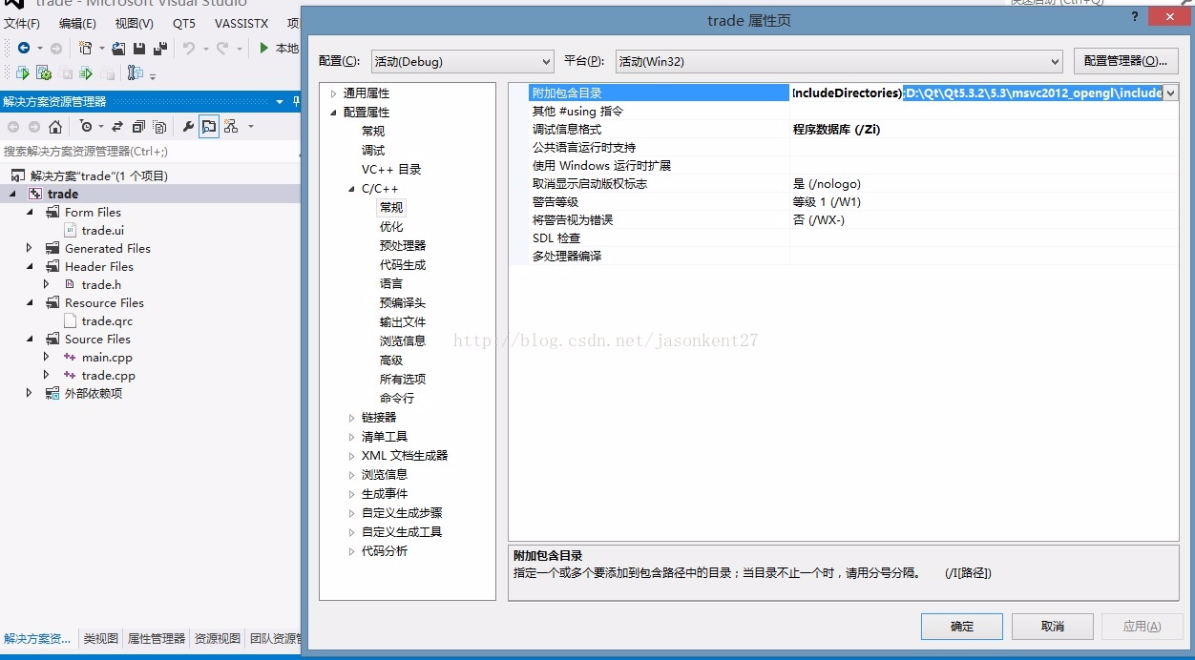Toggle Show All Files in Solution Explorer
This screenshot has height=660, width=1195.
159,127
